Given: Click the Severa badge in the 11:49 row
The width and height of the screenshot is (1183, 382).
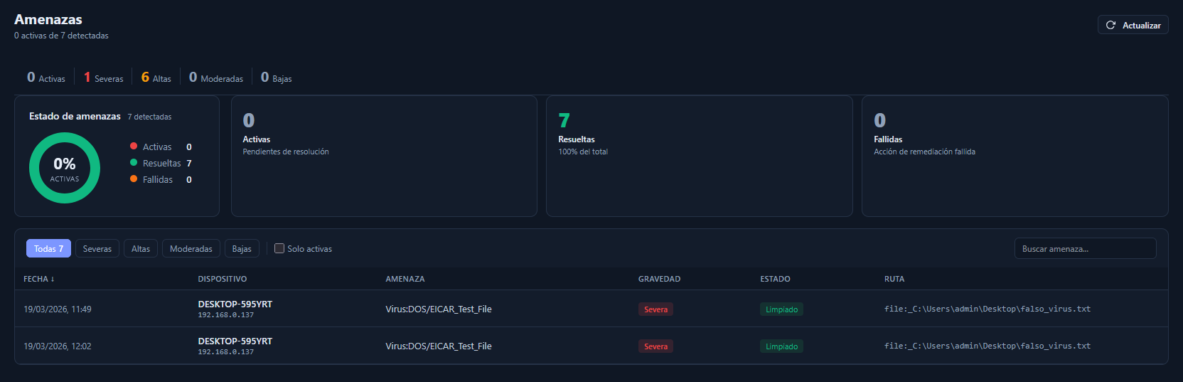Looking at the screenshot, I should 655,309.
